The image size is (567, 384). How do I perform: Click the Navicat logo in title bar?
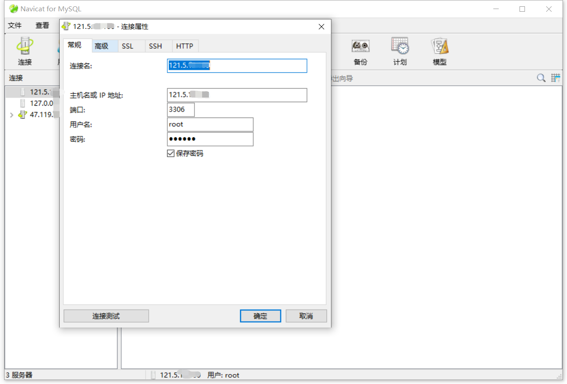click(x=14, y=9)
